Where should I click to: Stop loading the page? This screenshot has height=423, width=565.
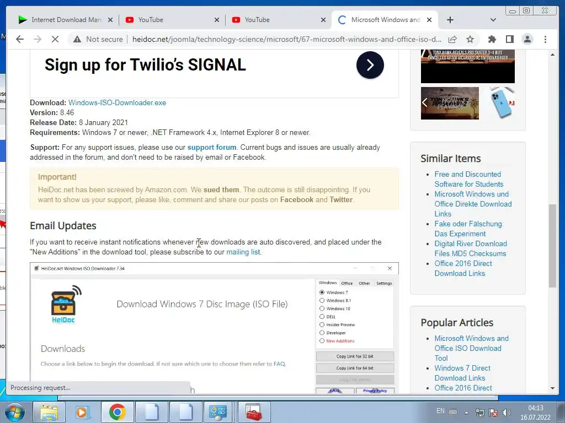pos(55,39)
